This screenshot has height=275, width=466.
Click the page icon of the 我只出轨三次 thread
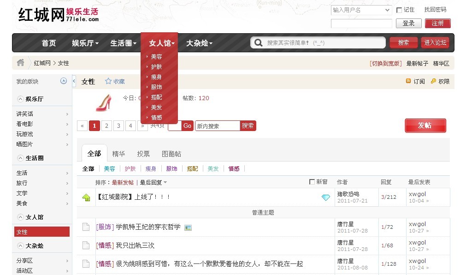coord(86,245)
